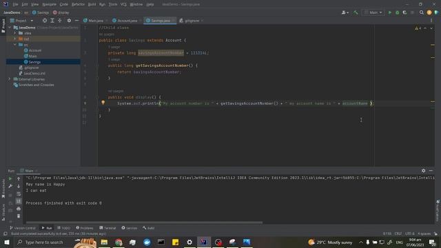Open the Terminal tool window
441x248 pixels.
107,228
